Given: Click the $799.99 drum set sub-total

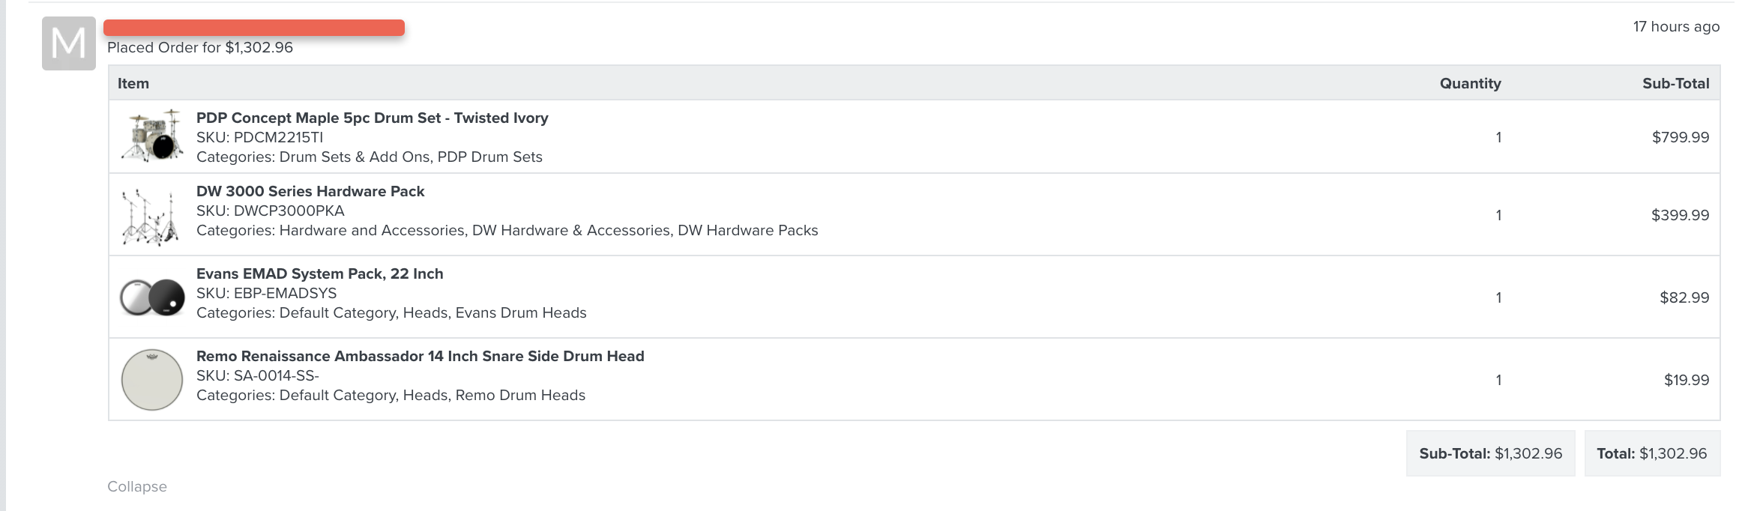Looking at the screenshot, I should point(1681,137).
